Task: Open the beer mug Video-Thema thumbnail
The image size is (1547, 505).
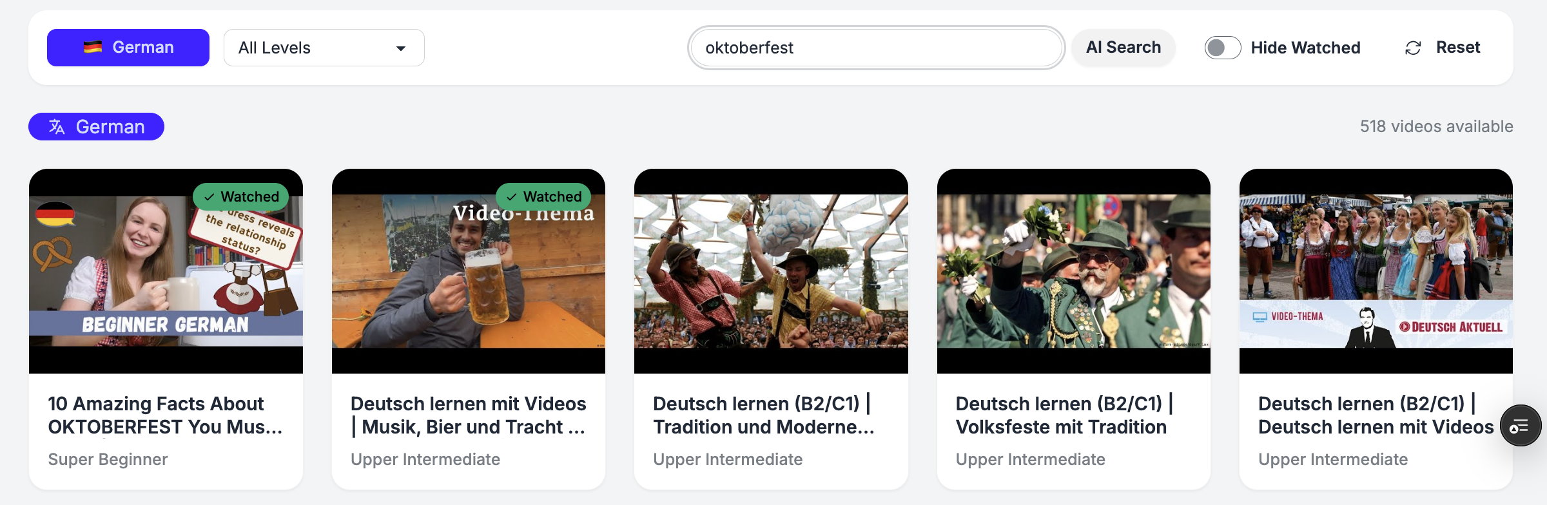Action: [x=469, y=271]
